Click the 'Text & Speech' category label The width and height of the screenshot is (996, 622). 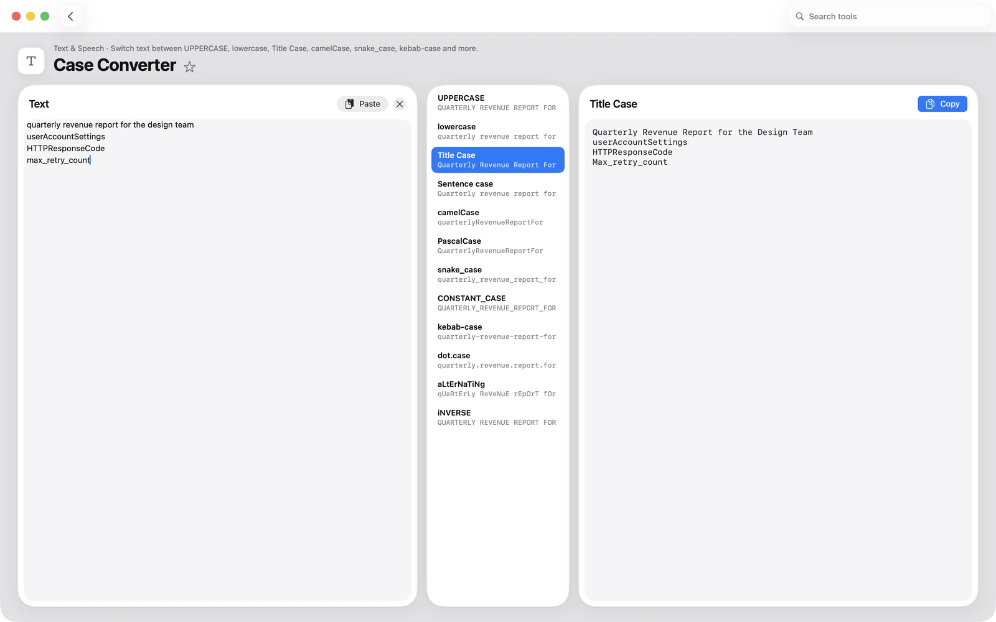click(x=78, y=49)
